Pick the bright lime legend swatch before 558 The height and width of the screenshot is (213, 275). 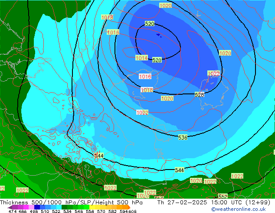coord(87,207)
